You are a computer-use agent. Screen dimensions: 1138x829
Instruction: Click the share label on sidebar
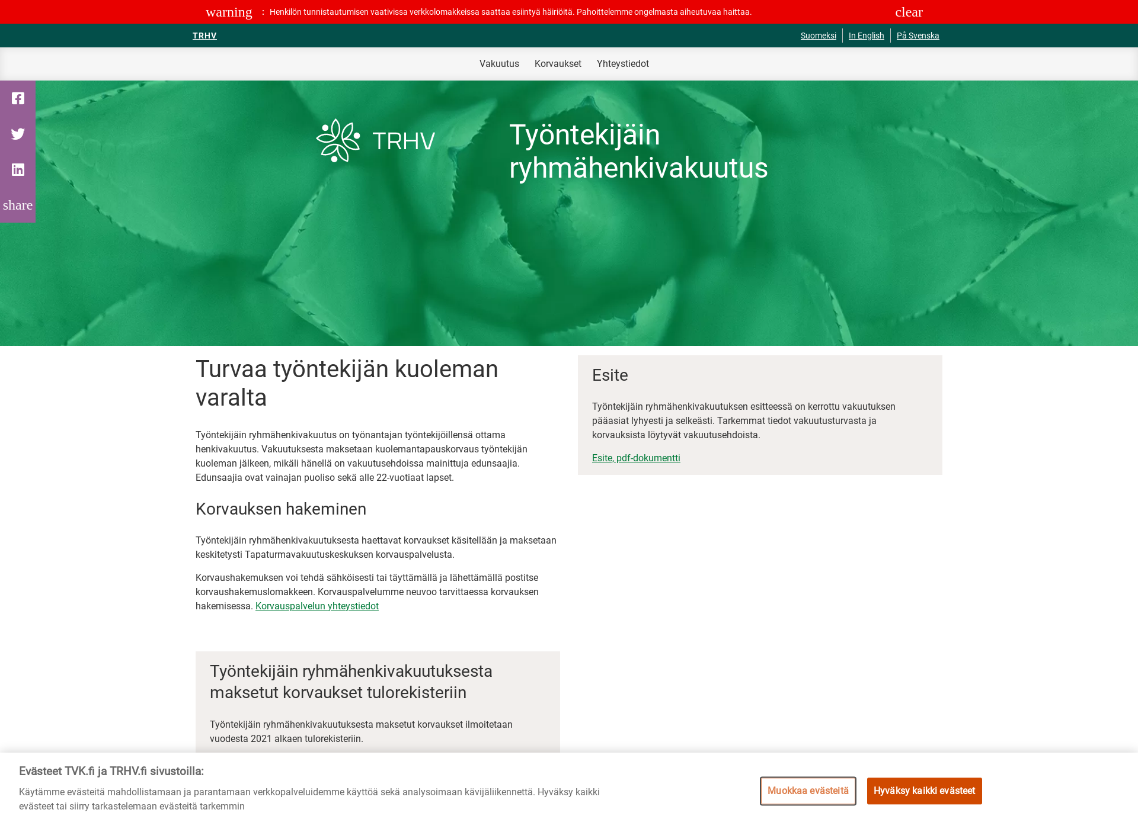coord(18,205)
